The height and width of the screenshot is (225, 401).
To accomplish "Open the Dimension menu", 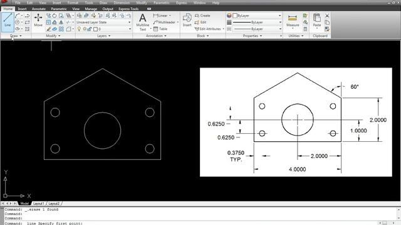I will [122, 2].
